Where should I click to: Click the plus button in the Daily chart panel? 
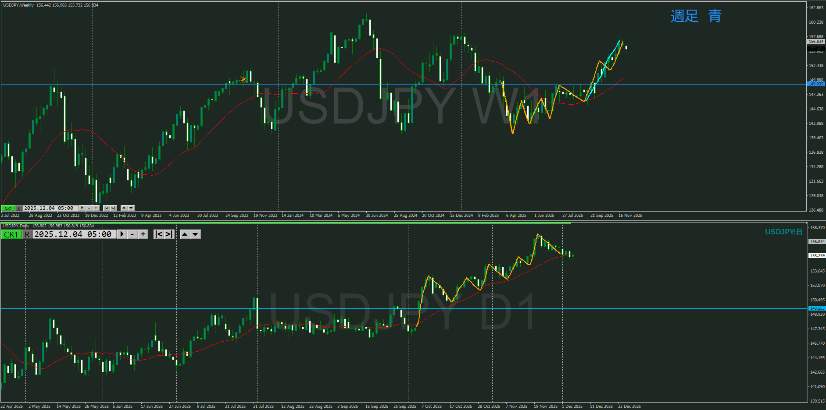[143, 234]
